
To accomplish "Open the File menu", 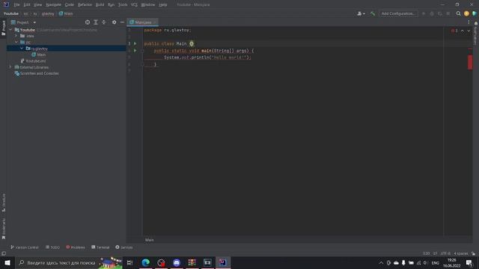I will pos(16,4).
